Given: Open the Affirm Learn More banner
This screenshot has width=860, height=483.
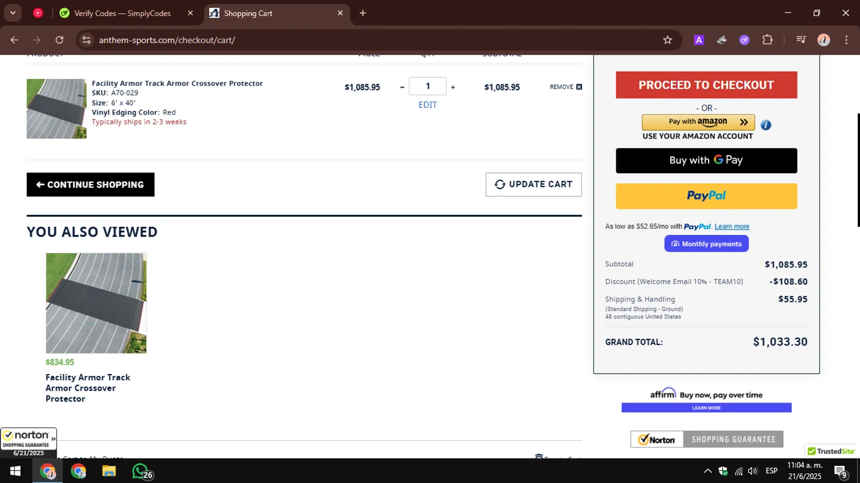Looking at the screenshot, I should (706, 408).
